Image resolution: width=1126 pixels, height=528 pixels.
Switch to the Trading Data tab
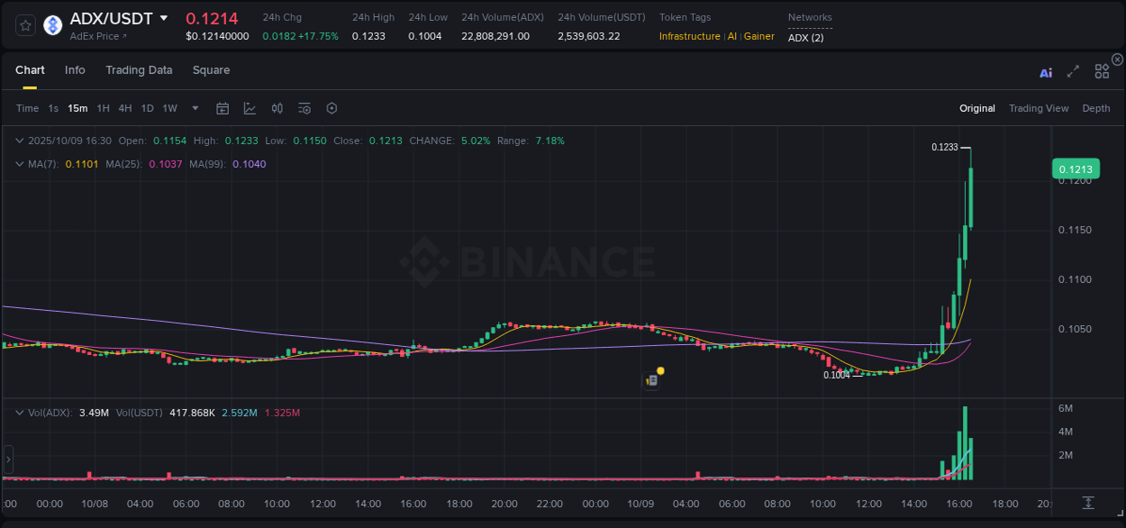(139, 69)
